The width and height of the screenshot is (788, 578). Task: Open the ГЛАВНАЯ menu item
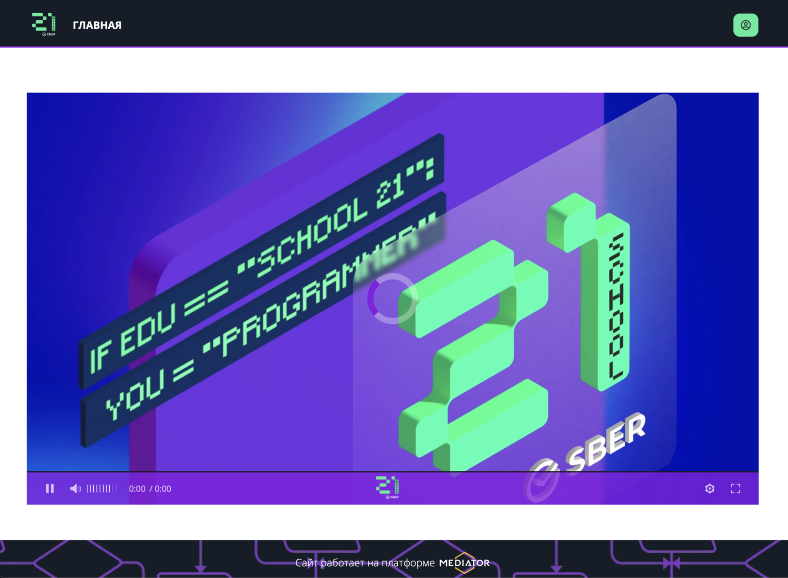[97, 25]
